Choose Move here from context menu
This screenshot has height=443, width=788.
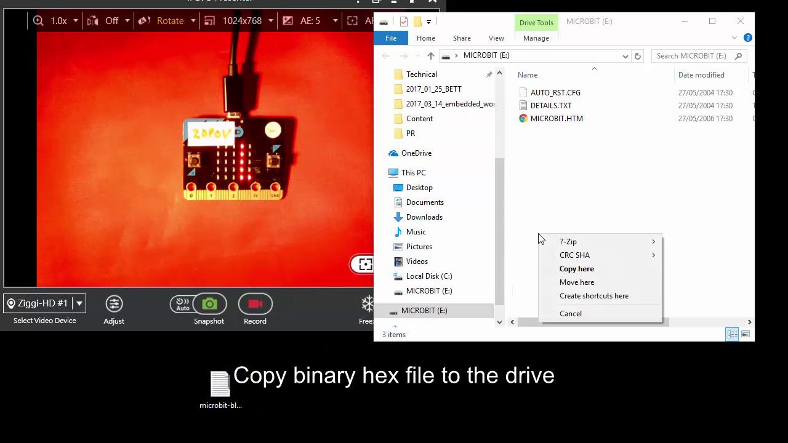(x=600, y=282)
